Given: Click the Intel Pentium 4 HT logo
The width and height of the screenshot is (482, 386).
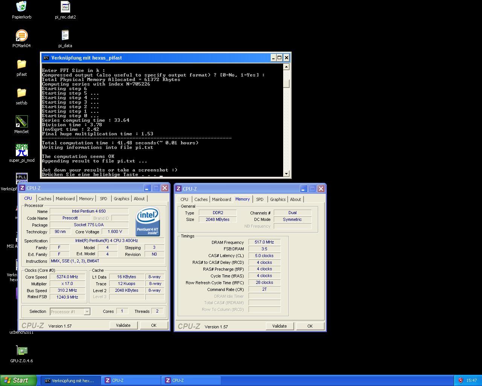Looking at the screenshot, I should pos(148,222).
